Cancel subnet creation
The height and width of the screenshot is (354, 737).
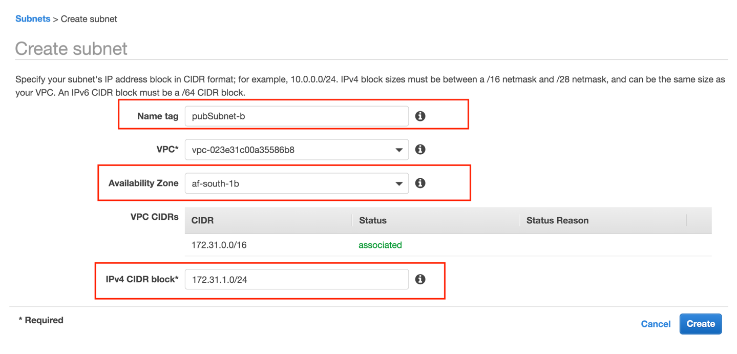[x=656, y=324]
